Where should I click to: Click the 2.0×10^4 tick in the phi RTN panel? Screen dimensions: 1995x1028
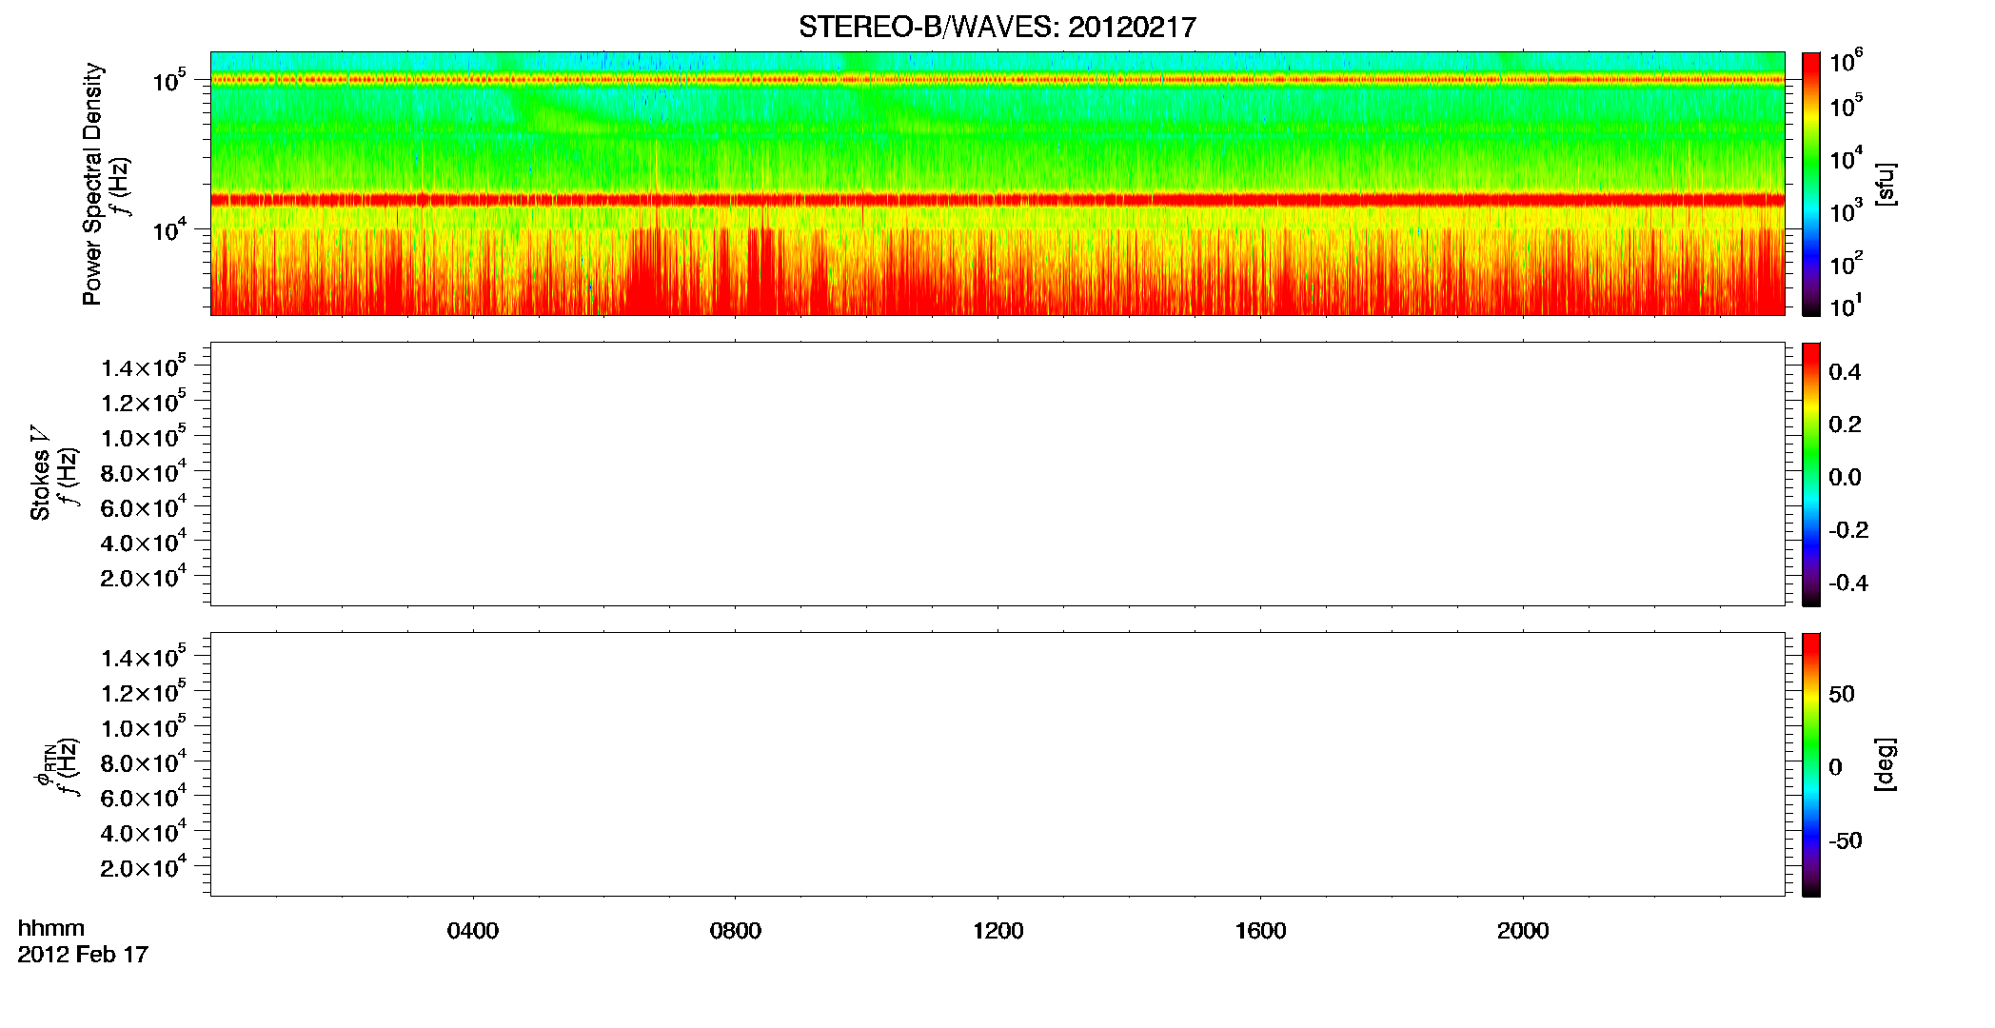[143, 866]
